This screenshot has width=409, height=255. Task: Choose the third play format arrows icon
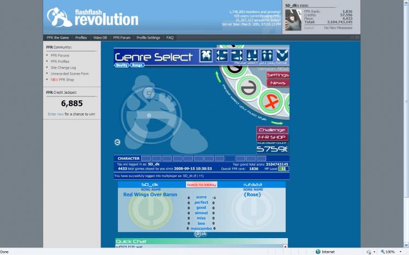(x=237, y=56)
